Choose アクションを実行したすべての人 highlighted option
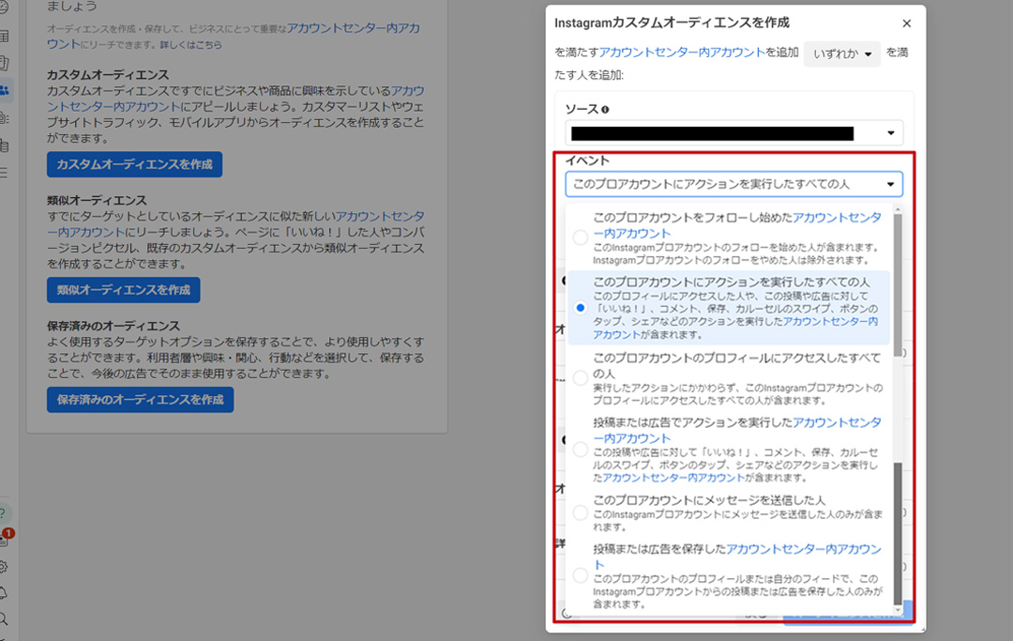Screen dimensions: 1013x641 click(736, 307)
